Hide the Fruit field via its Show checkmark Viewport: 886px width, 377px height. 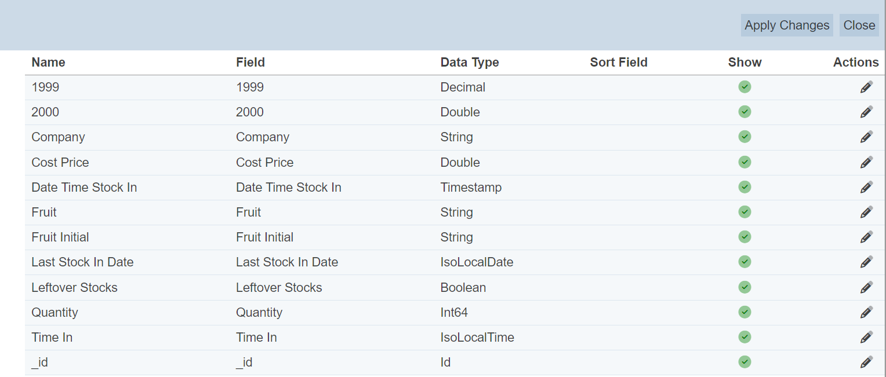(745, 212)
